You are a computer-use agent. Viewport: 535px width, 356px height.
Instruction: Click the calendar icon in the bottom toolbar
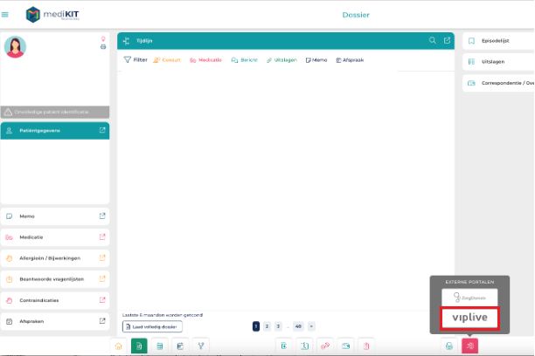[180, 346]
